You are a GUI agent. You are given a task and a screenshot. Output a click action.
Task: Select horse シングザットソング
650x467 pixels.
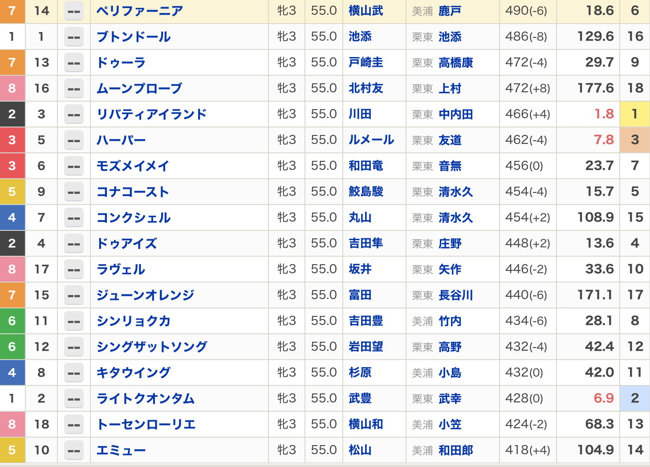point(152,347)
